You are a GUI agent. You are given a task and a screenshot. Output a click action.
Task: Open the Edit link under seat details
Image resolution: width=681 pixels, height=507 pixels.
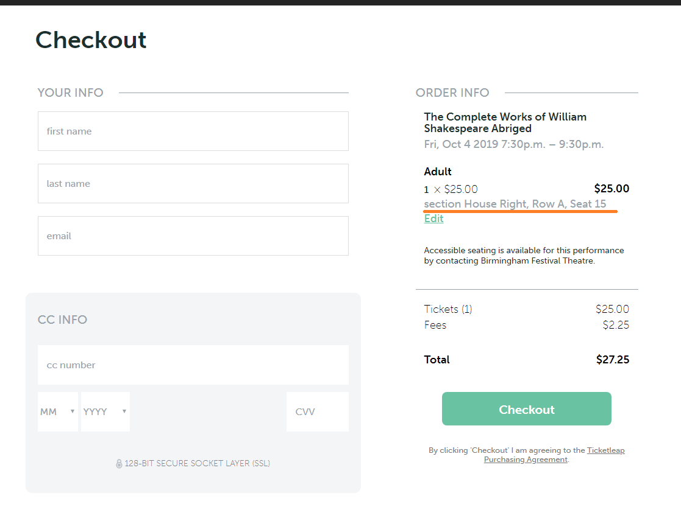(x=433, y=219)
